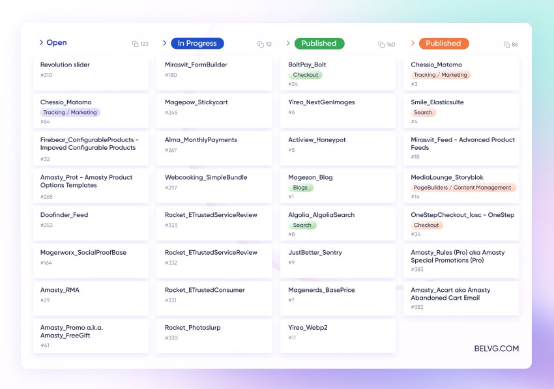Screen dimensions: 554x389
Task: Collapse the In Progress column chevron
Action: point(165,43)
